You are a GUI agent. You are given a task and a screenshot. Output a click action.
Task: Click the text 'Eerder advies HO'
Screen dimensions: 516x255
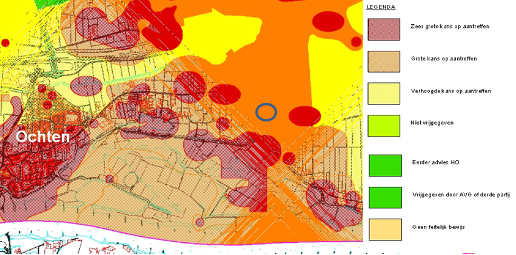436,163
